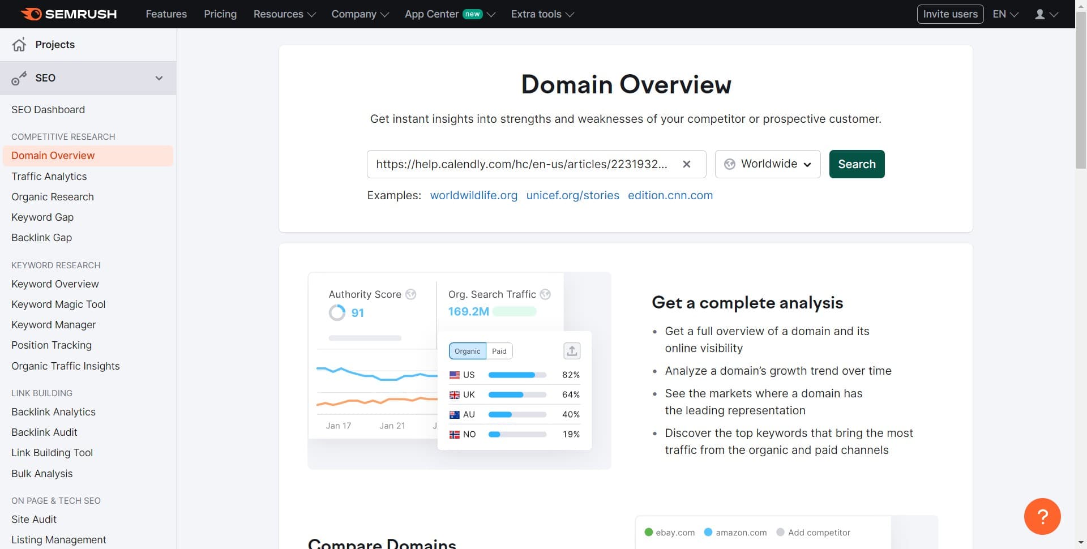Open the worldwildlife.org example link
The width and height of the screenshot is (1087, 549).
473,195
